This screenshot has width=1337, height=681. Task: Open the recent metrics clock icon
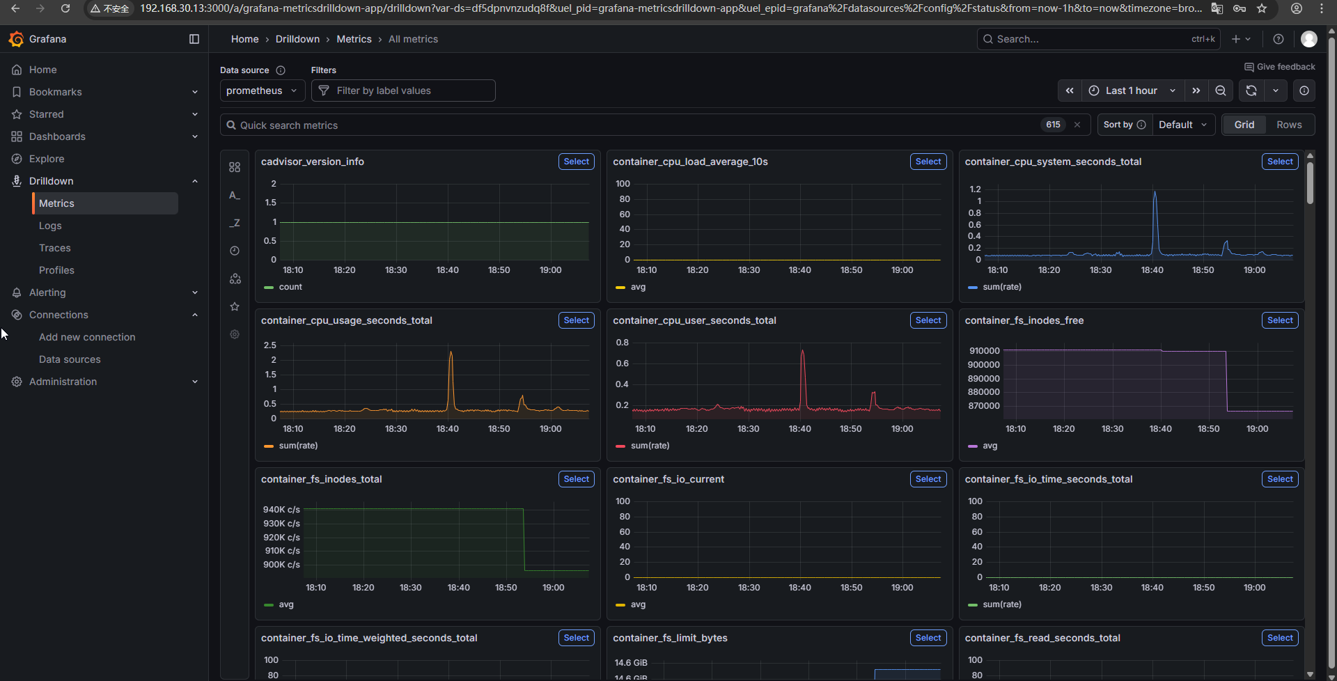[235, 251]
